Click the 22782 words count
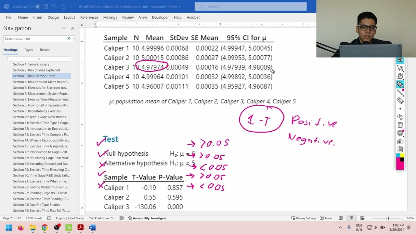This screenshot has width=416, height=234. 34,218
